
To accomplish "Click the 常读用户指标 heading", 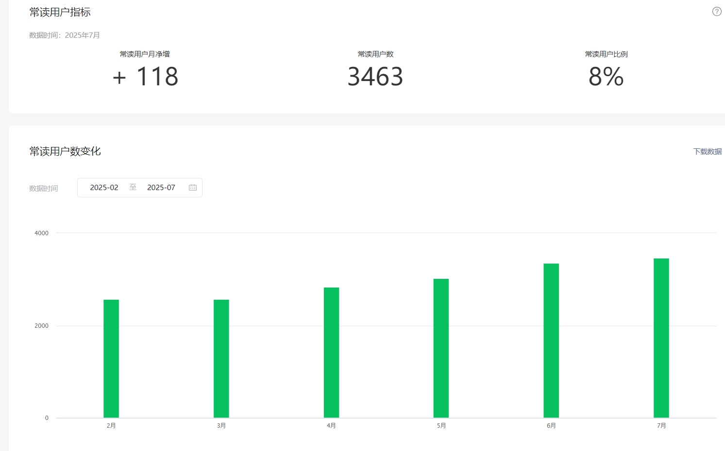I will coord(60,12).
